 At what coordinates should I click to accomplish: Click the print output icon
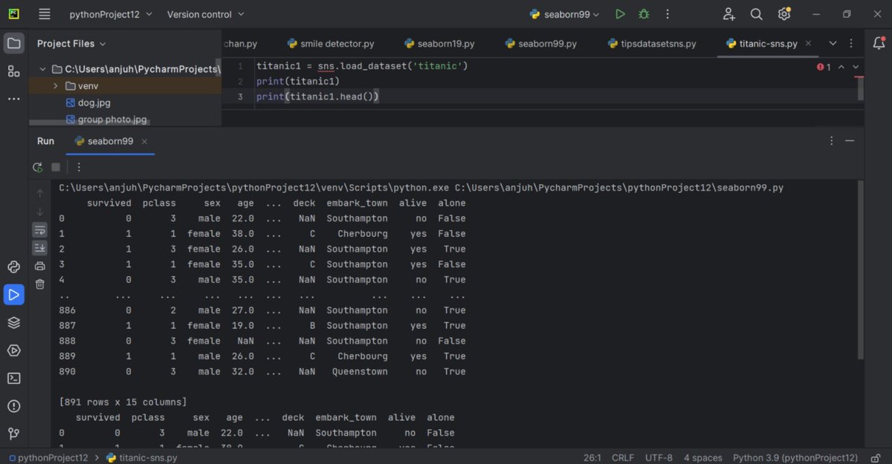(40, 266)
